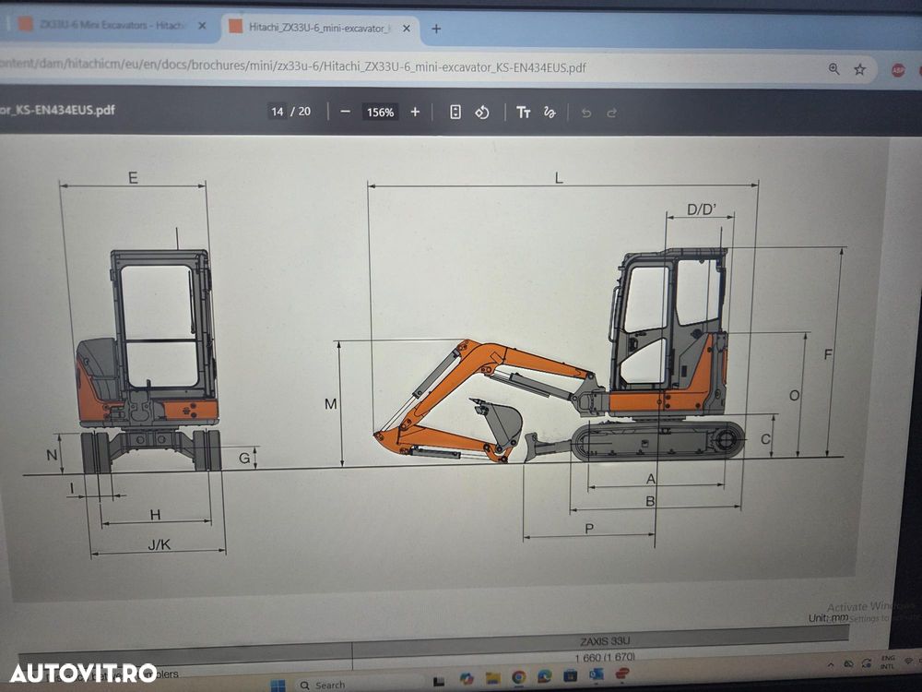
Task: Click the OneDrive cloud tray icon
Action: click(848, 663)
